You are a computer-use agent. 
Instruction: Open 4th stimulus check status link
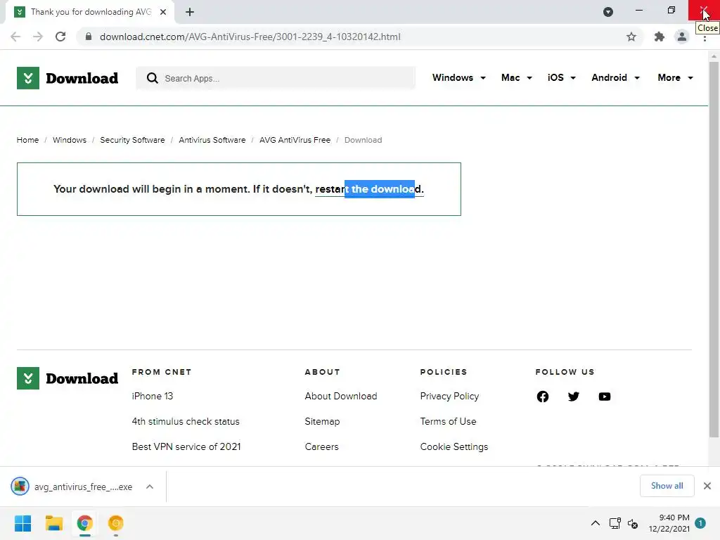(186, 421)
